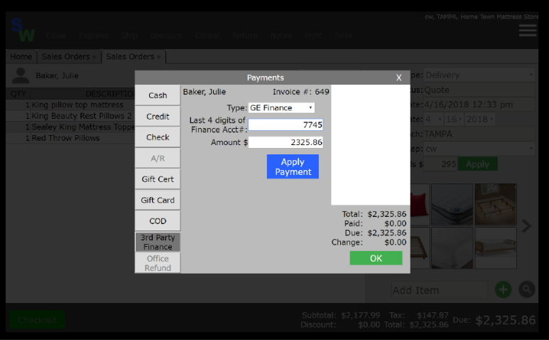This screenshot has width=549, height=340.
Task: Click the Add Item input field
Action: point(440,290)
